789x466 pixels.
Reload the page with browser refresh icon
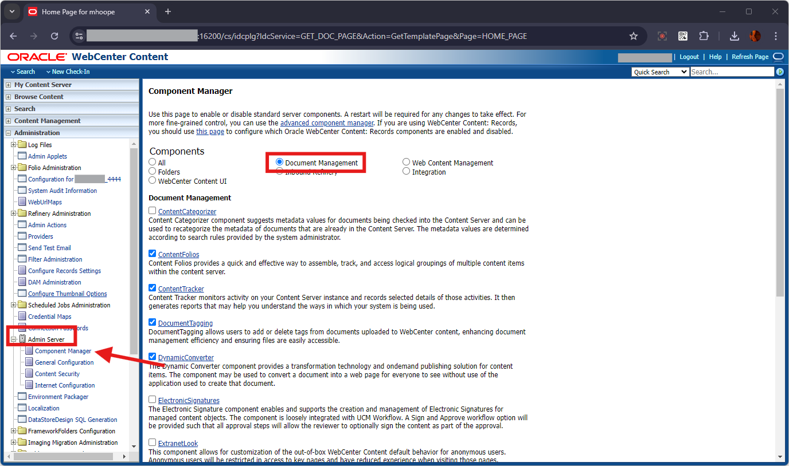[x=54, y=36]
